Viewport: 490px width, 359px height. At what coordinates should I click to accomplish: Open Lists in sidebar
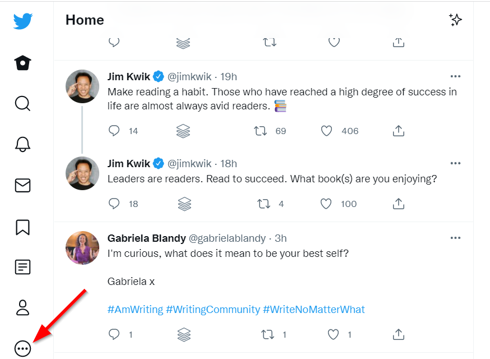[22, 267]
